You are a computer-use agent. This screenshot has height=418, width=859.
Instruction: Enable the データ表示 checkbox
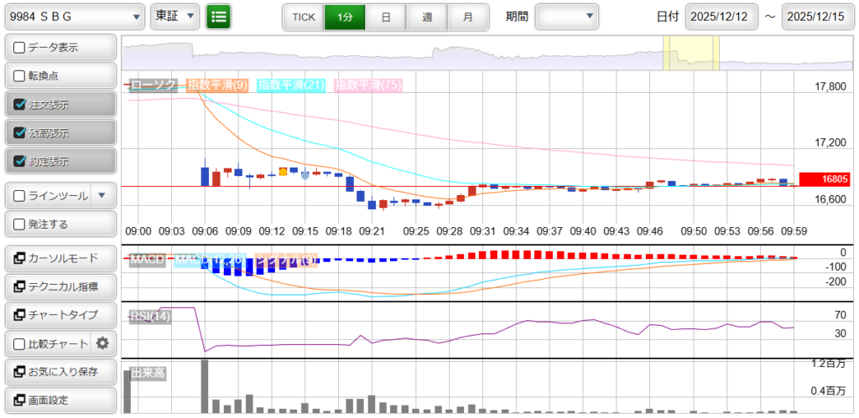tap(20, 48)
